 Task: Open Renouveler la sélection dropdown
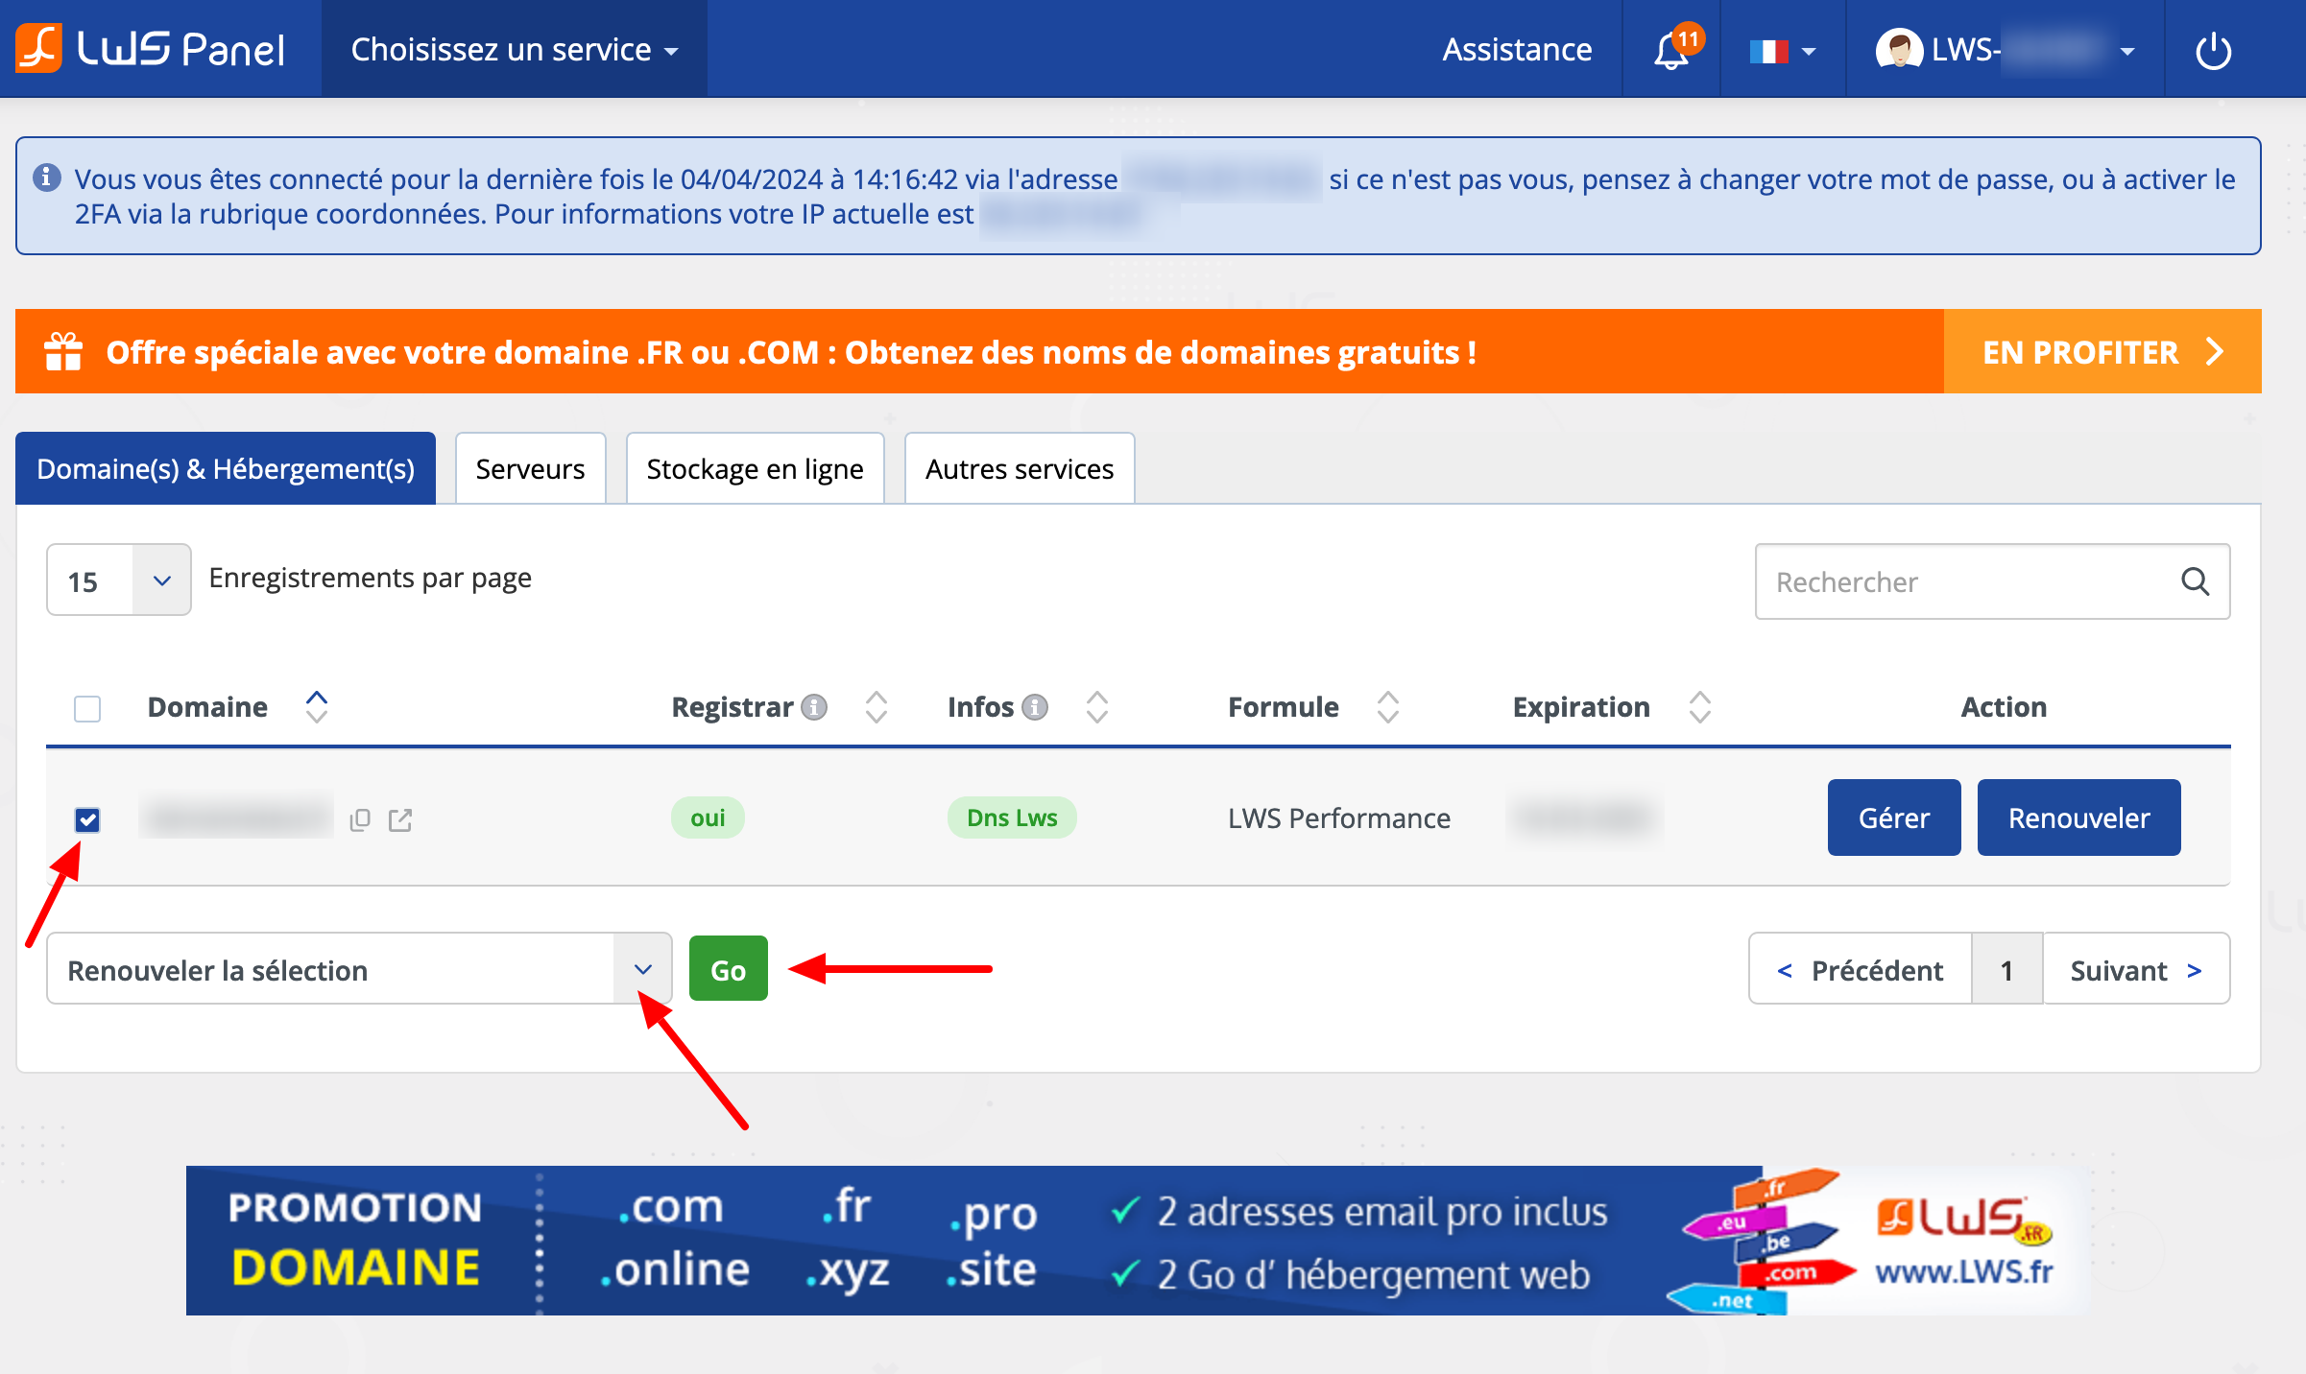tap(359, 969)
